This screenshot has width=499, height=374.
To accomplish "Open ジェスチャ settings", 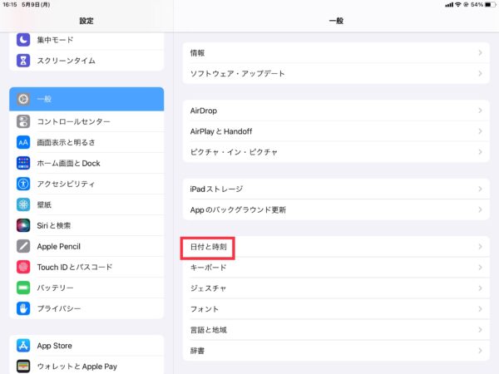I will (336, 288).
